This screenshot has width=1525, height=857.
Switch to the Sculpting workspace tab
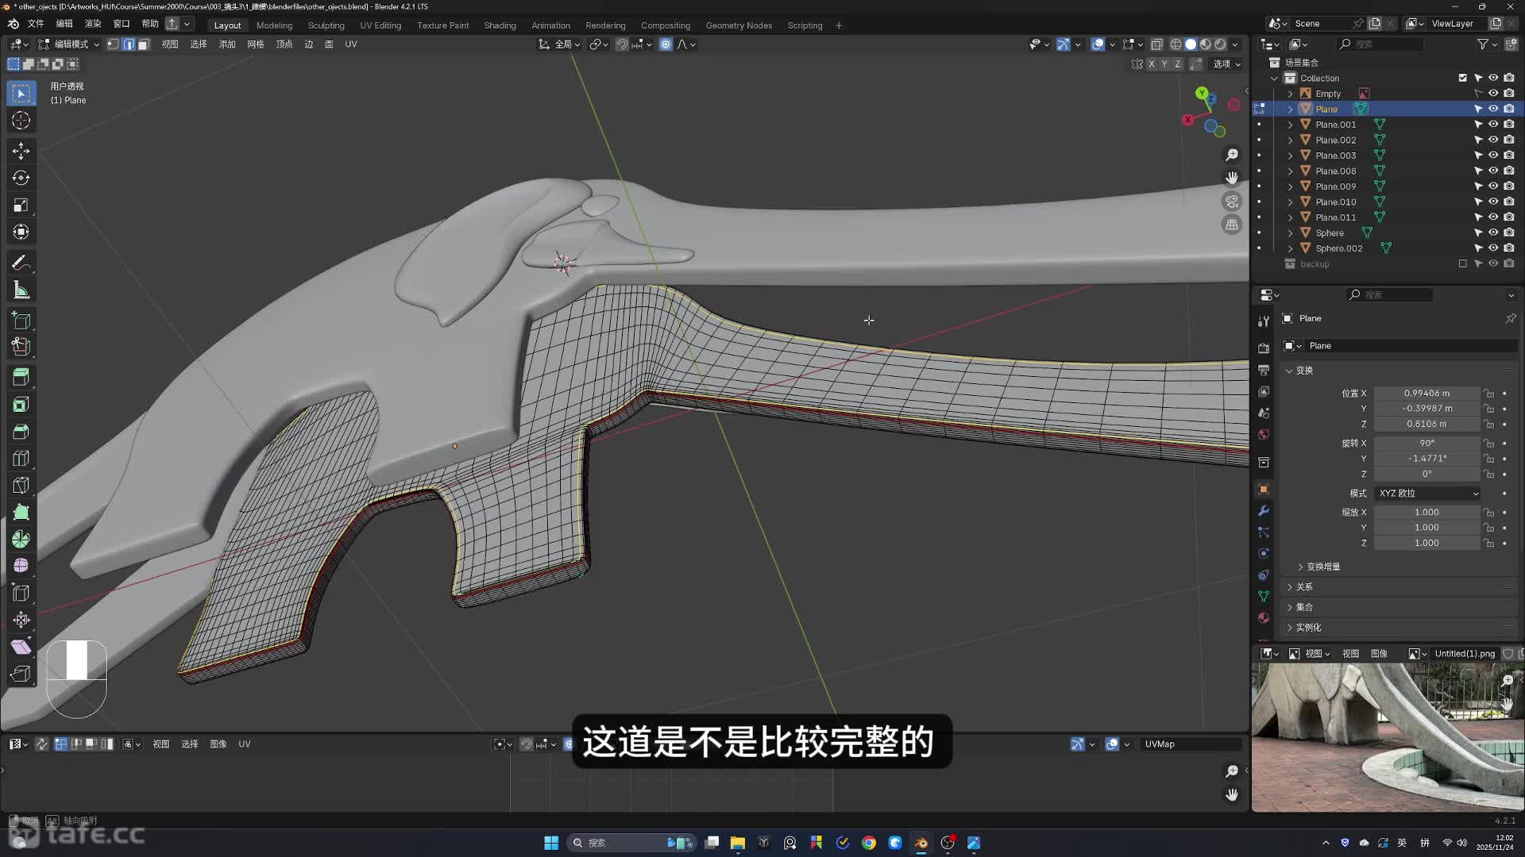(x=326, y=25)
